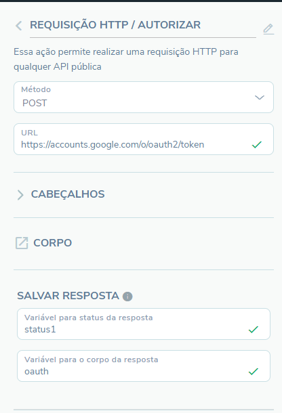Click the CORPO section label
Screen dimensions: 282x413
(52, 243)
